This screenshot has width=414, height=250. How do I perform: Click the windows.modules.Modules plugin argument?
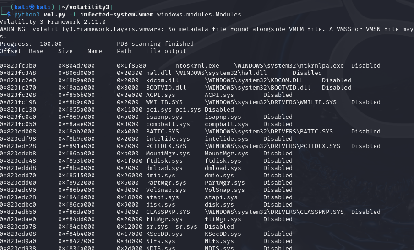pos(199,15)
